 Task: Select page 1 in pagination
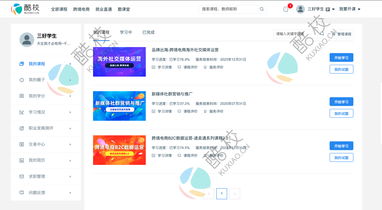click(x=222, y=194)
